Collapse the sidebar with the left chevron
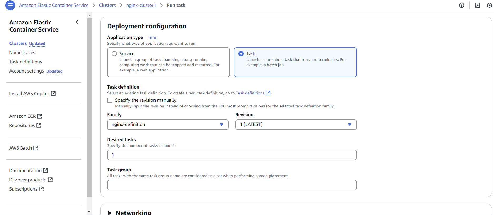The image size is (494, 215). point(77,22)
